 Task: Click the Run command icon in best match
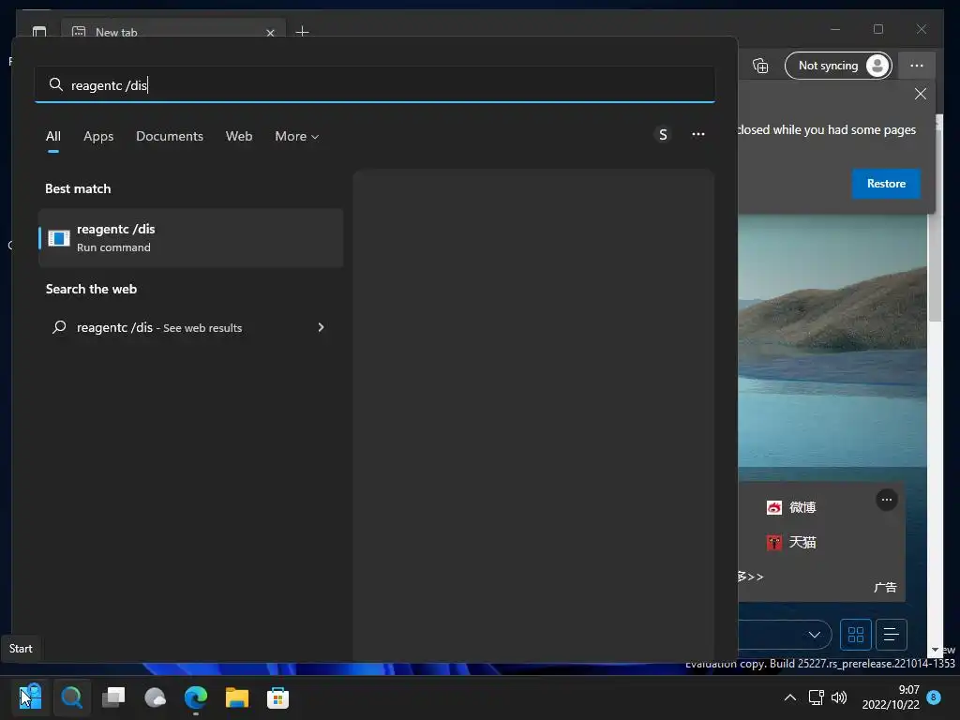point(59,238)
